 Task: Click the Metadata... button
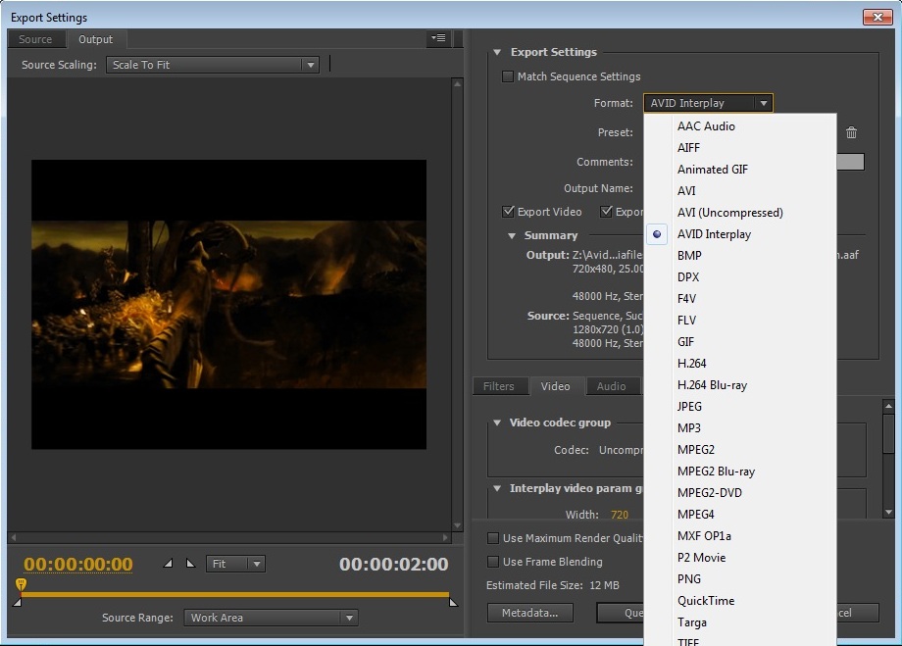(529, 614)
